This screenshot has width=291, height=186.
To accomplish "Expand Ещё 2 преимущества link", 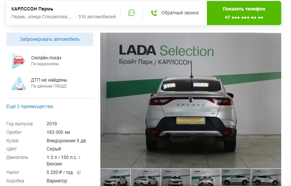I will tap(30, 106).
